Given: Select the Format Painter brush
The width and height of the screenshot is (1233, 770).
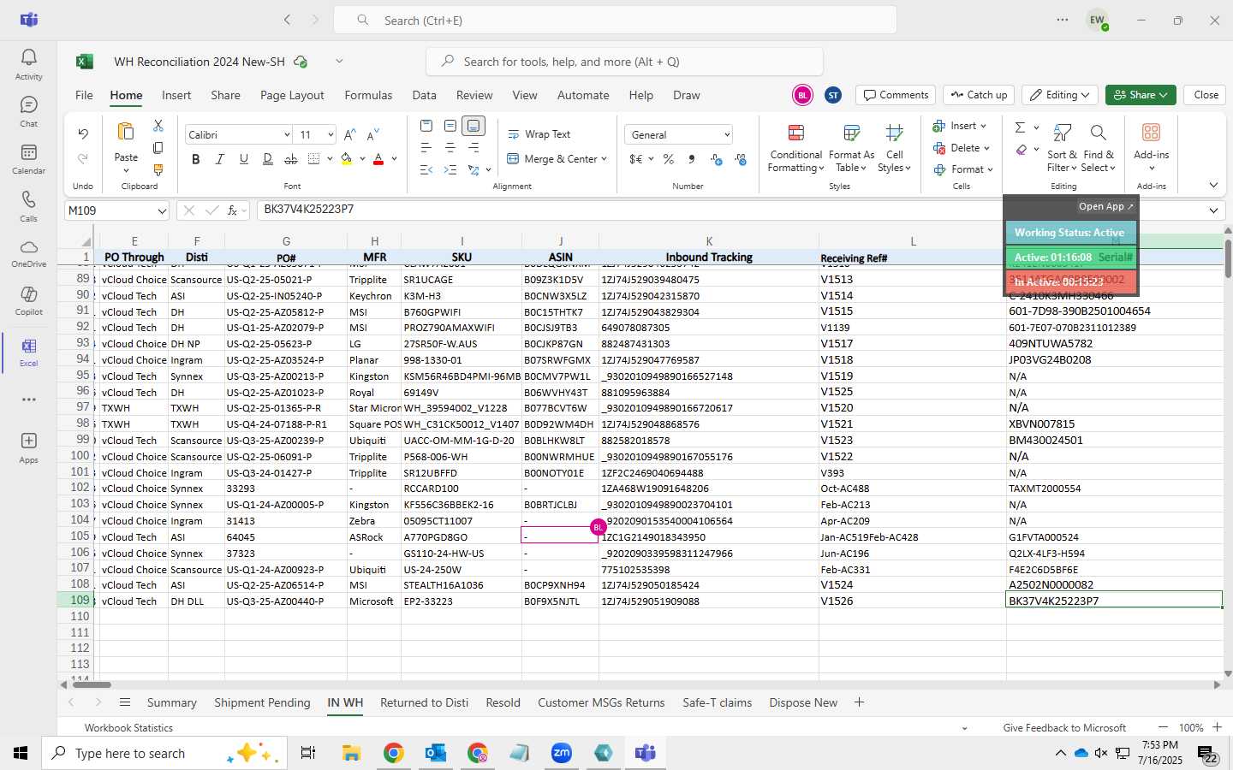Looking at the screenshot, I should (x=158, y=170).
